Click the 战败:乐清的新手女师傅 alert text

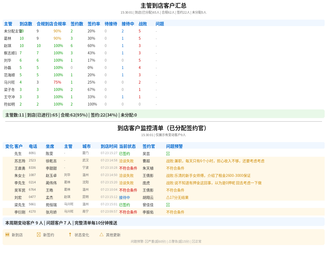coord(208,176)
